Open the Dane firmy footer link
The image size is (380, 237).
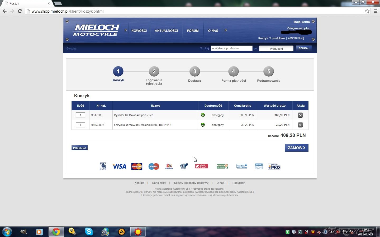(x=159, y=183)
